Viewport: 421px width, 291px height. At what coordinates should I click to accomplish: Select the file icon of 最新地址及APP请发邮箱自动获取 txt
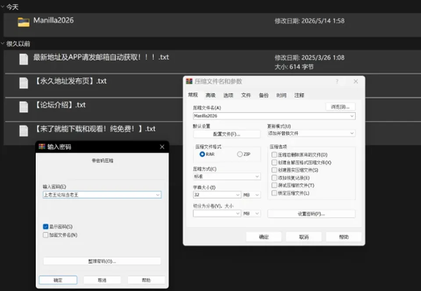click(24, 59)
